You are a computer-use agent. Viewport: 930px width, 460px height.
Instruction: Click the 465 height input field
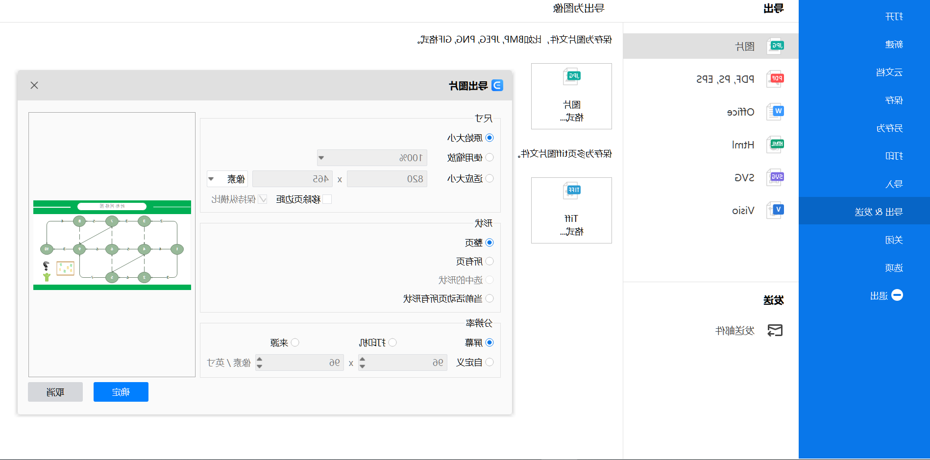point(293,179)
